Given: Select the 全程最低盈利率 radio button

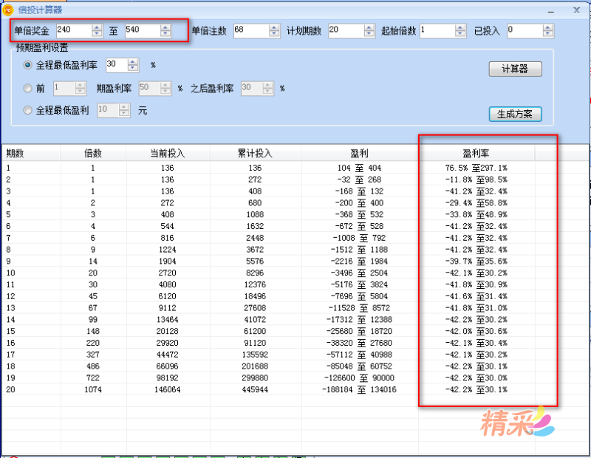Looking at the screenshot, I should (27, 65).
